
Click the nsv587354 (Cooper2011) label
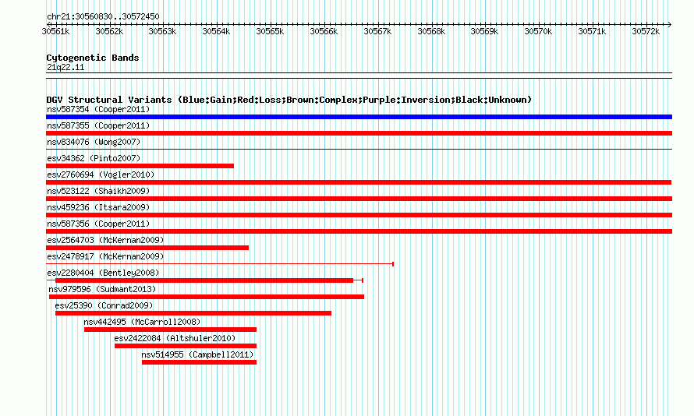pyautogui.click(x=98, y=109)
